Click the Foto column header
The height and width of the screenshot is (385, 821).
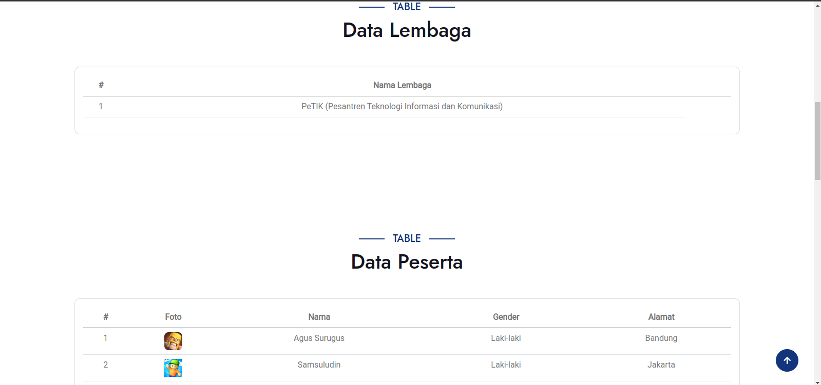coord(173,317)
